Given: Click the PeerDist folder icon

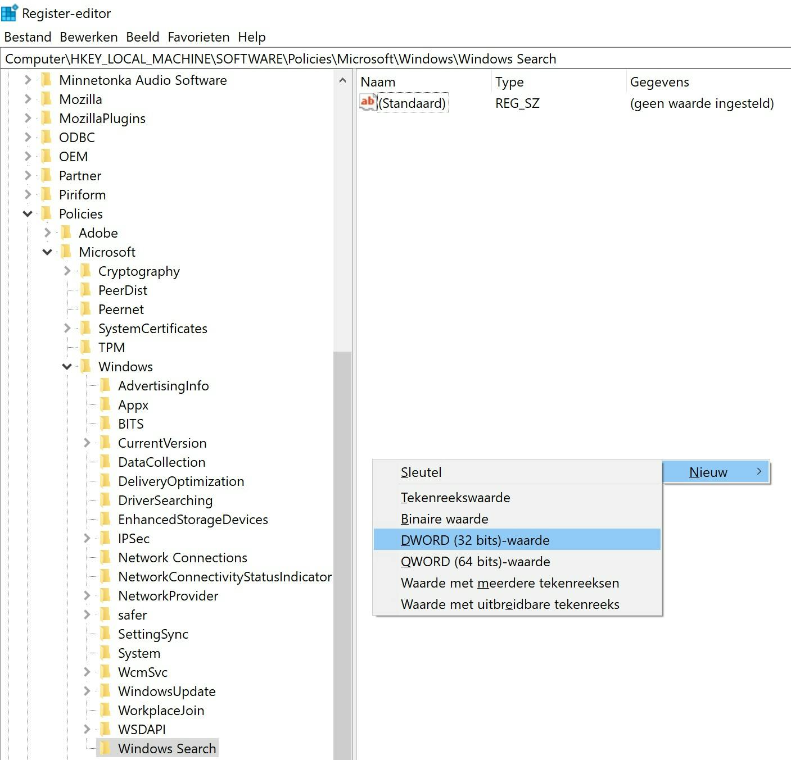Looking at the screenshot, I should [86, 290].
